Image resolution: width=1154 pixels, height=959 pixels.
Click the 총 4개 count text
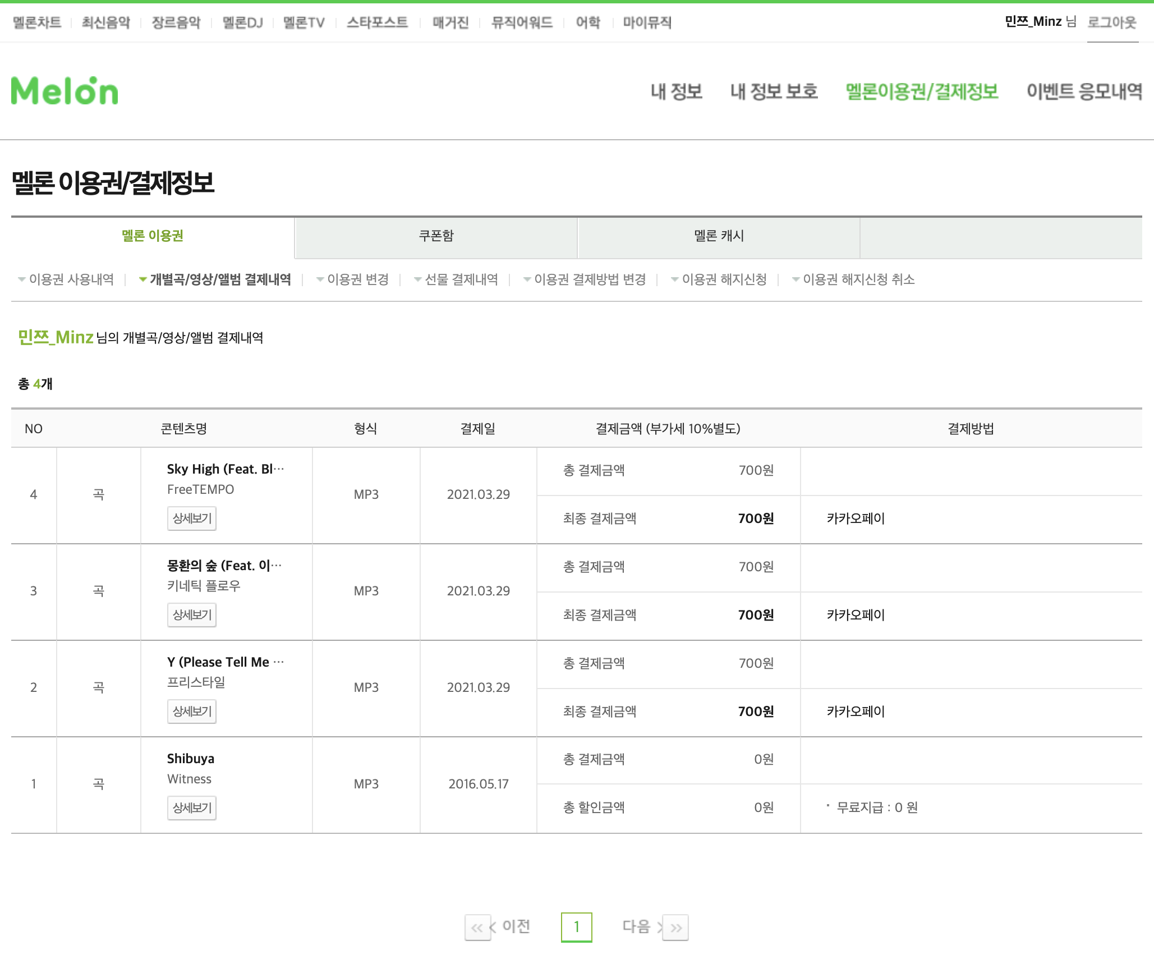pyautogui.click(x=35, y=384)
